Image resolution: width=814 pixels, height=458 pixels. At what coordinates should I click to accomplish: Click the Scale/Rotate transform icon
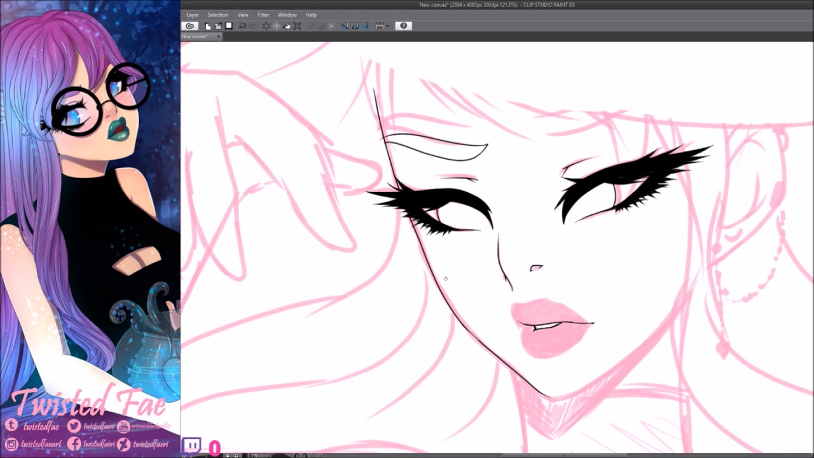[297, 26]
